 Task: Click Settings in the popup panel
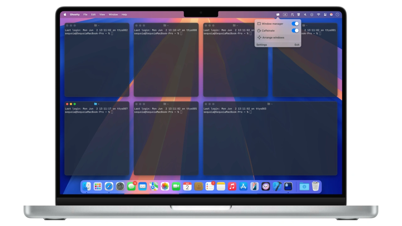(262, 45)
